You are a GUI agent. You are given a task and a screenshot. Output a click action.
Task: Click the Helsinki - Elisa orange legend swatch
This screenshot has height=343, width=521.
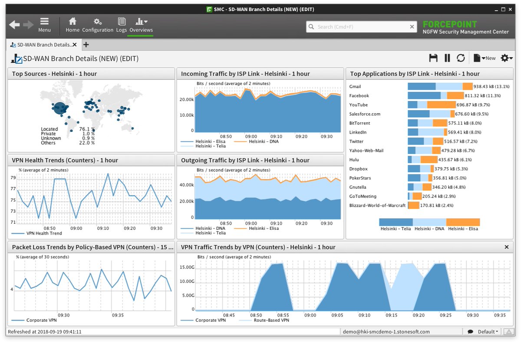click(x=463, y=222)
